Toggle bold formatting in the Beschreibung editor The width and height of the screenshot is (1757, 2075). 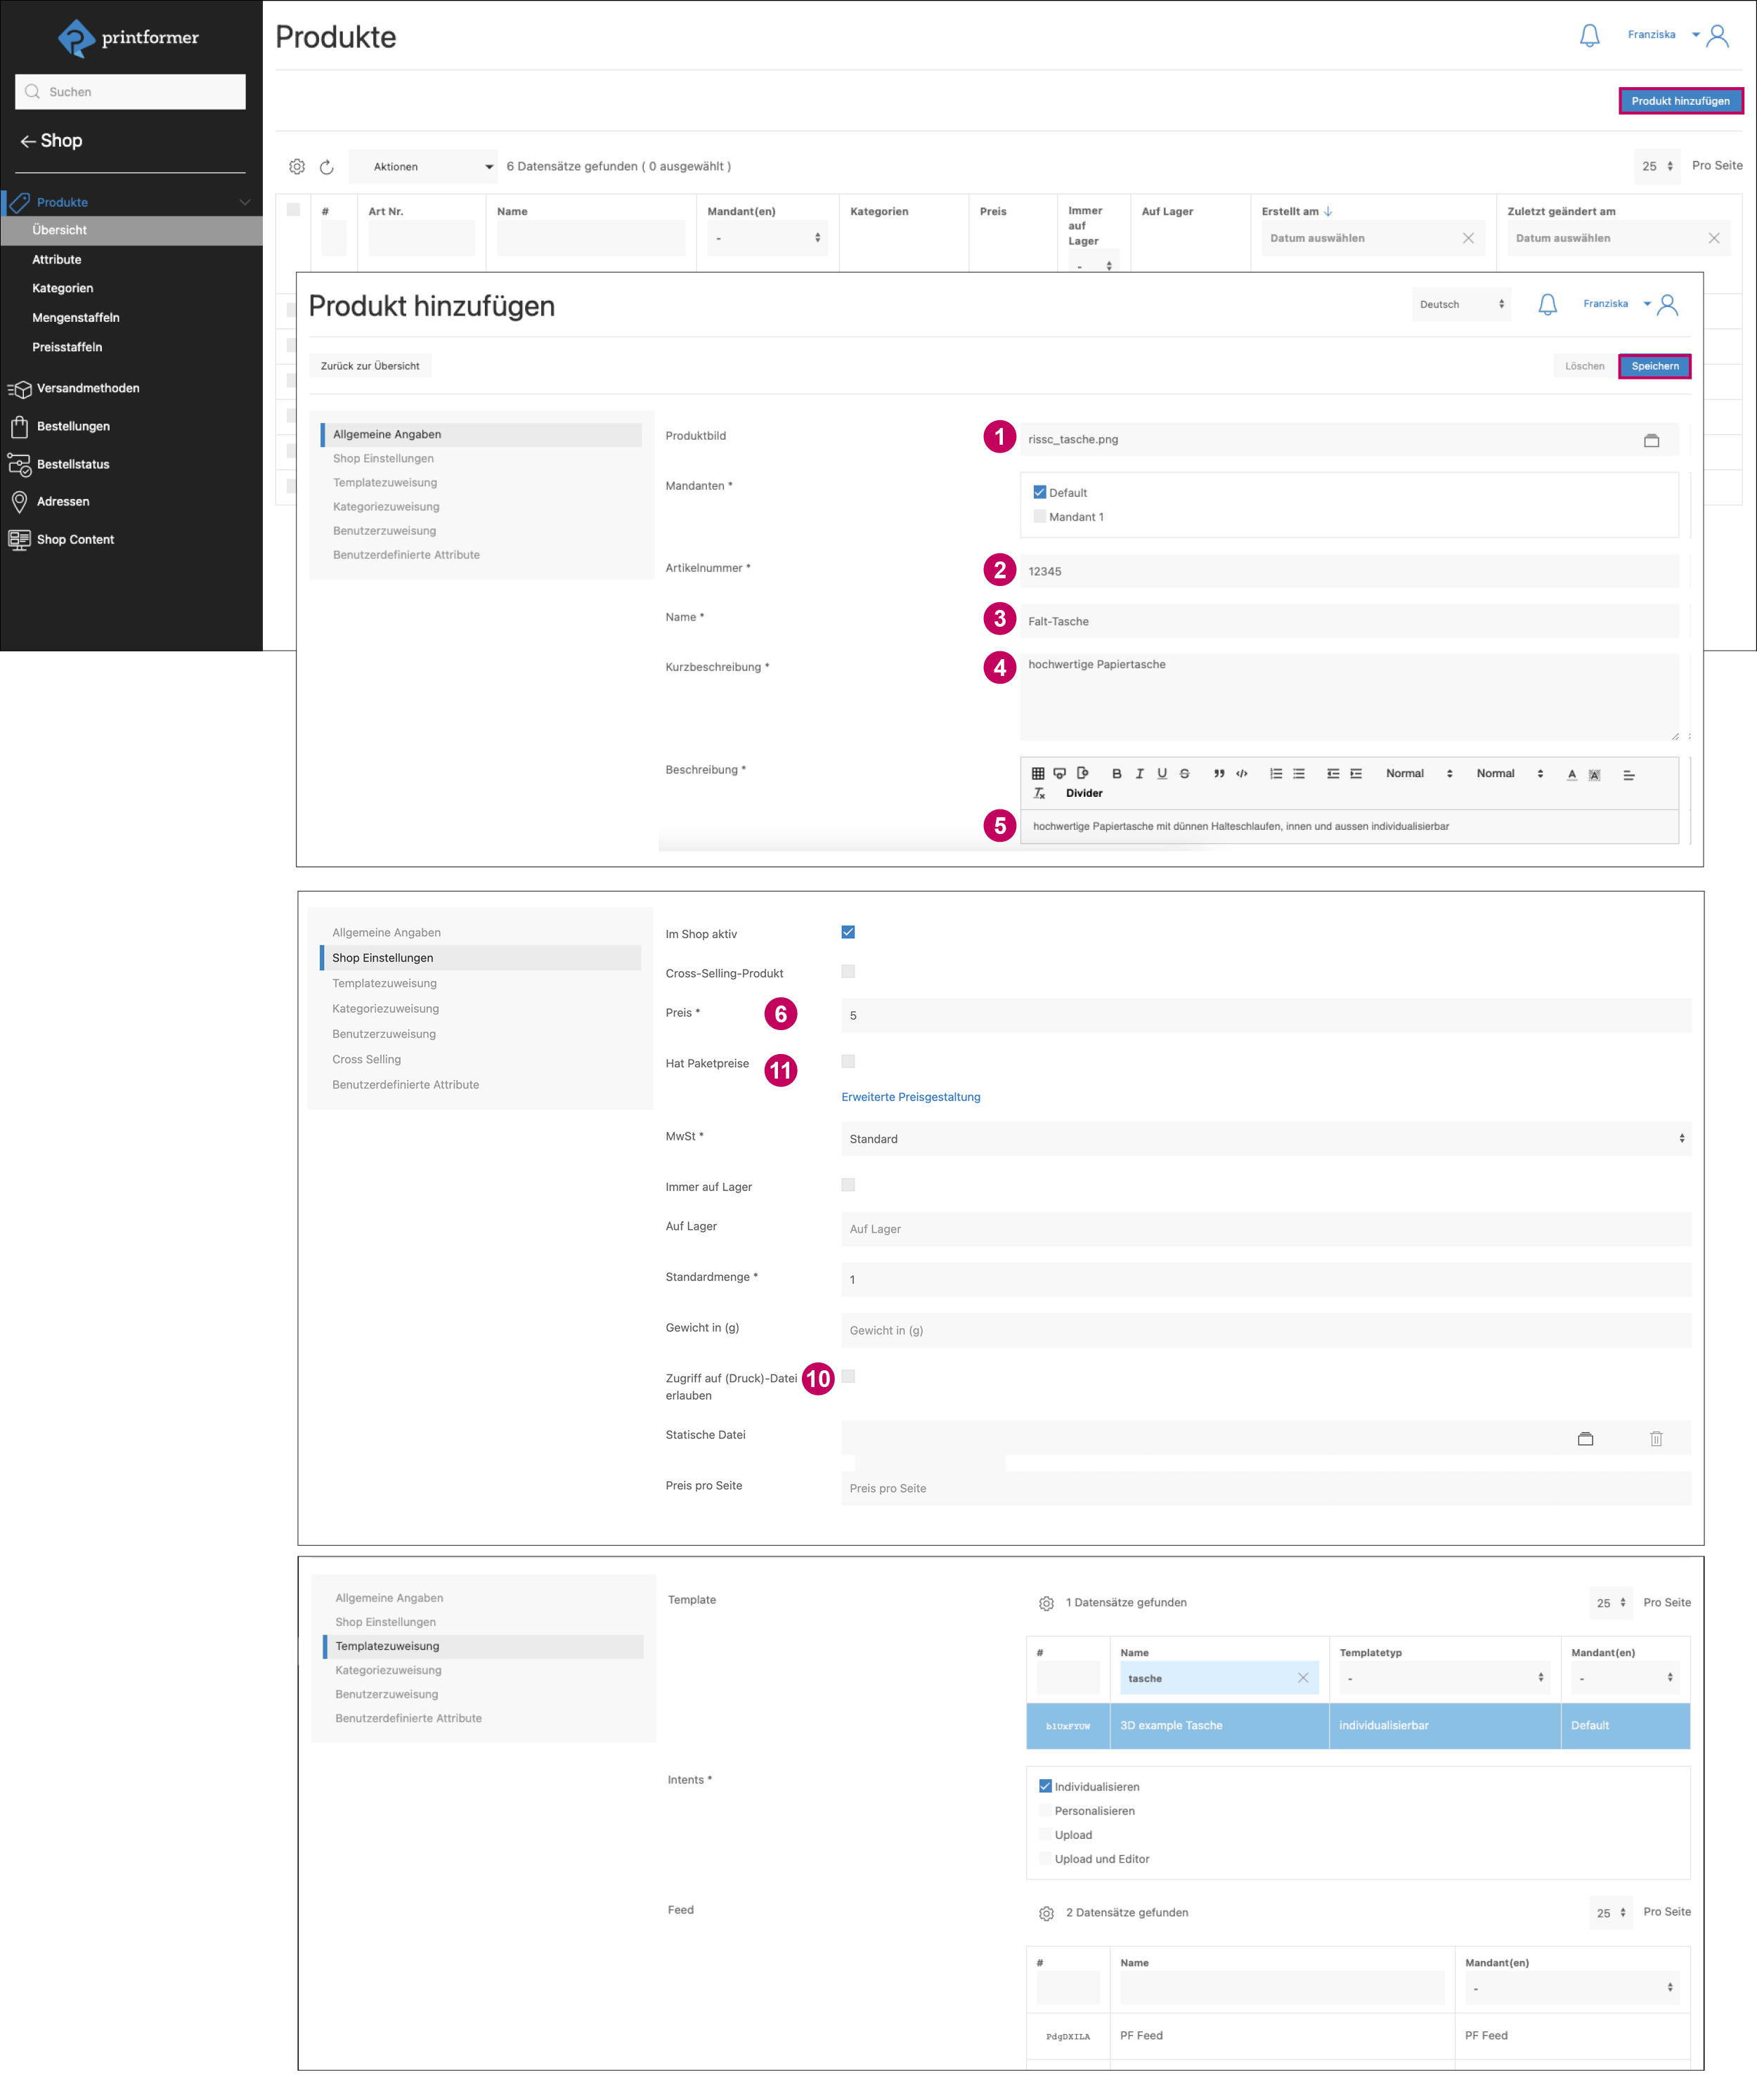pos(1117,774)
